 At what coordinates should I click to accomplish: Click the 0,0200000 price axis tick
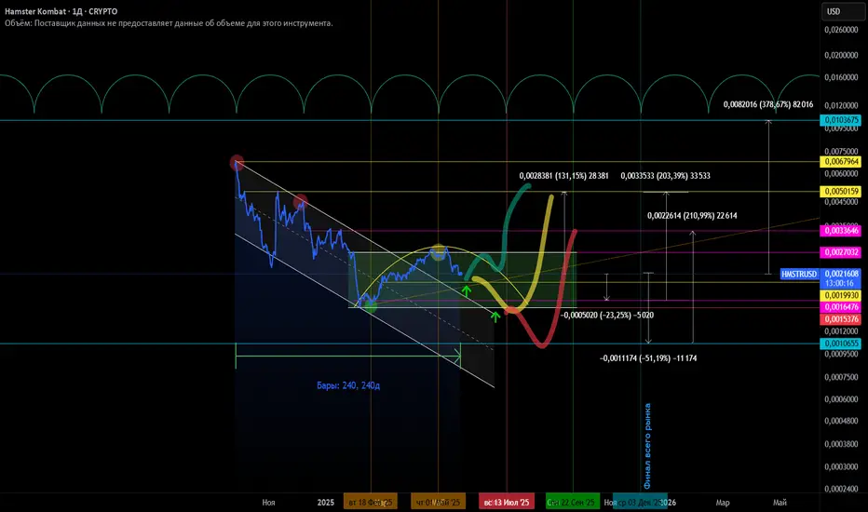[x=841, y=55]
